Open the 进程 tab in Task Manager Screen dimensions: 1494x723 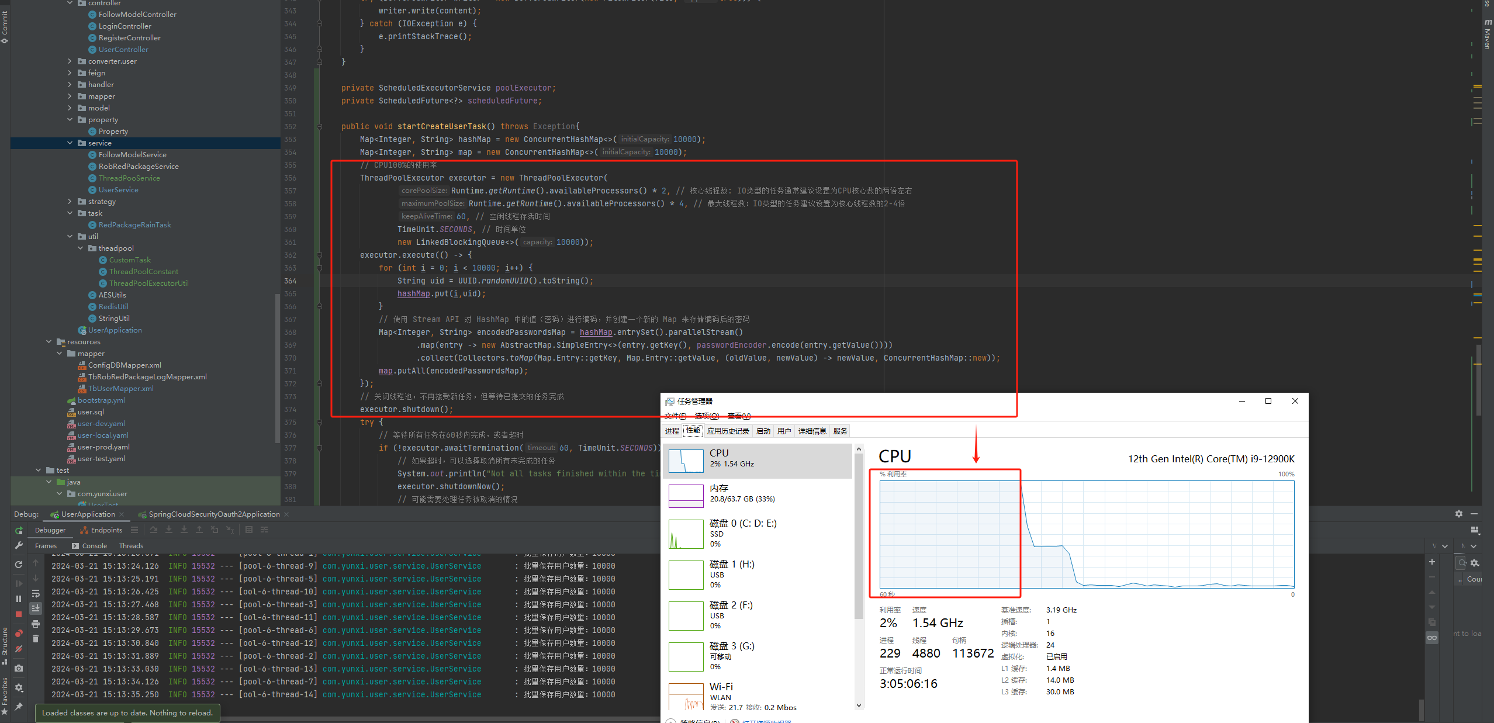click(x=672, y=431)
